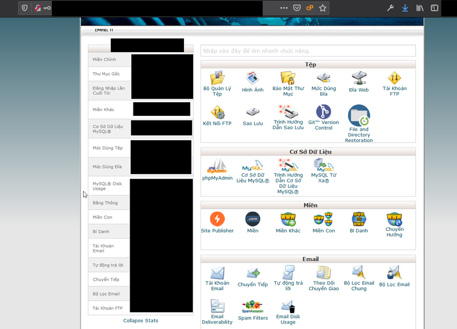Open the Tài Khoản FTP icon in Tệp section
The width and height of the screenshot is (457, 329).
(x=394, y=78)
